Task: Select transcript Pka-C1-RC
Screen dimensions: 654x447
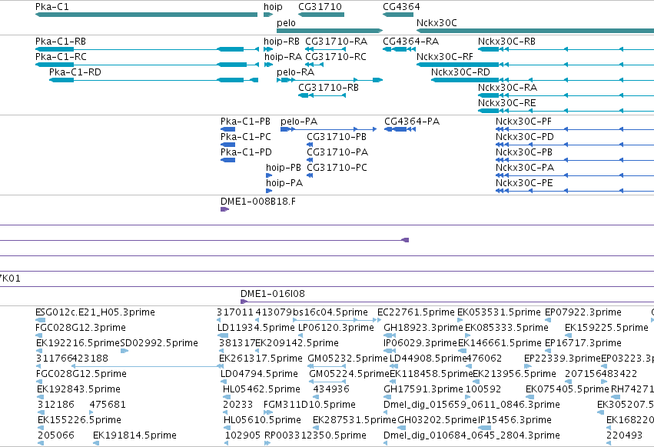Action: click(x=147, y=65)
